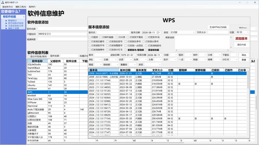Click the 添加版本 button
The image size is (259, 145).
[x=241, y=39]
